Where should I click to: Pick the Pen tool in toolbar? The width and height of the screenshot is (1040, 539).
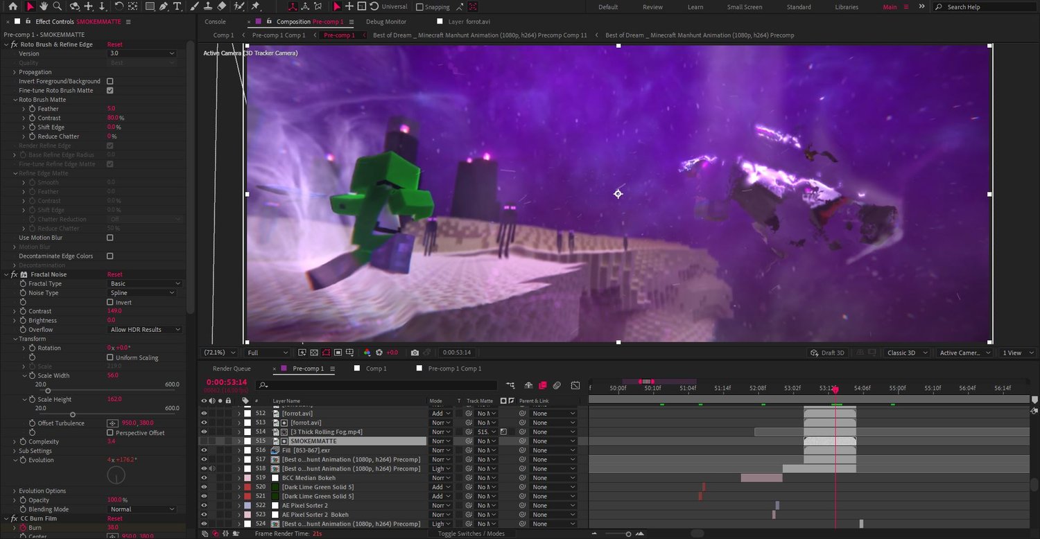[x=164, y=6]
